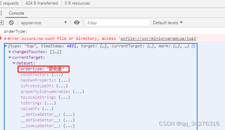
Task: Clear the console with the ban icon
Action: tap(11, 23)
